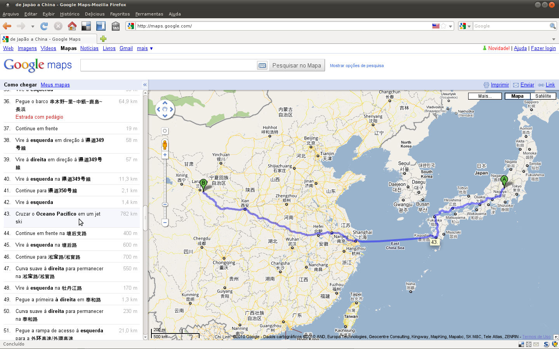This screenshot has width=559, height=349.
Task: Click the Stop loading icon
Action: pos(58,26)
